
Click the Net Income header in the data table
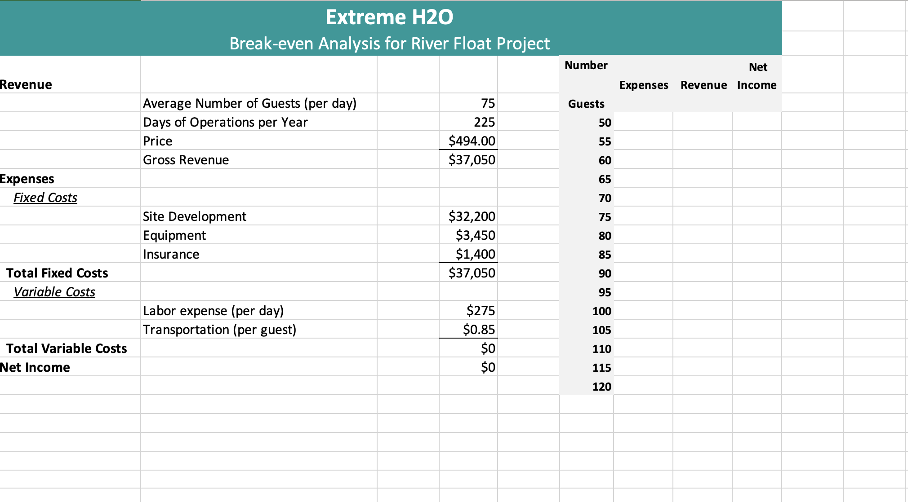pyautogui.click(x=757, y=76)
